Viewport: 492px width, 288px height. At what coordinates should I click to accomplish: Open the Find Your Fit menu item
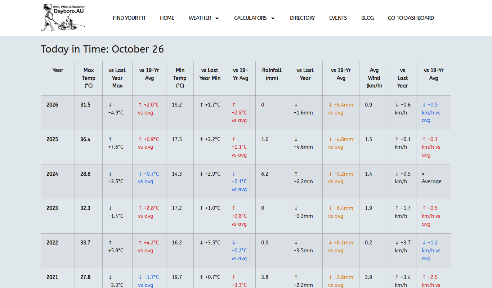(129, 18)
